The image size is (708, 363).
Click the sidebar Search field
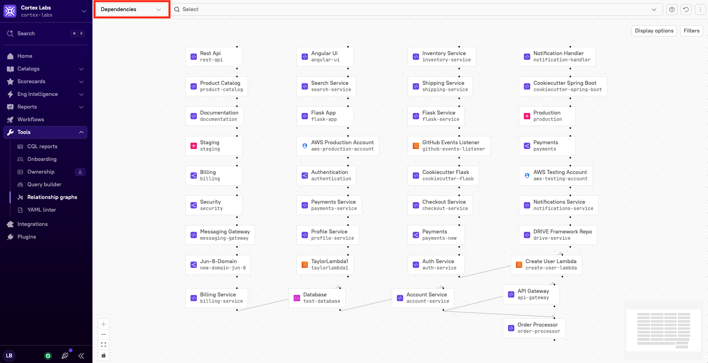coord(46,34)
